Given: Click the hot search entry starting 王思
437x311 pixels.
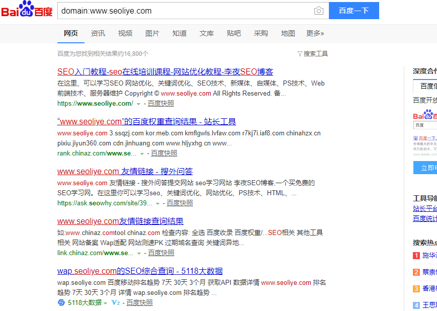Looking at the screenshot, I should (430, 305).
